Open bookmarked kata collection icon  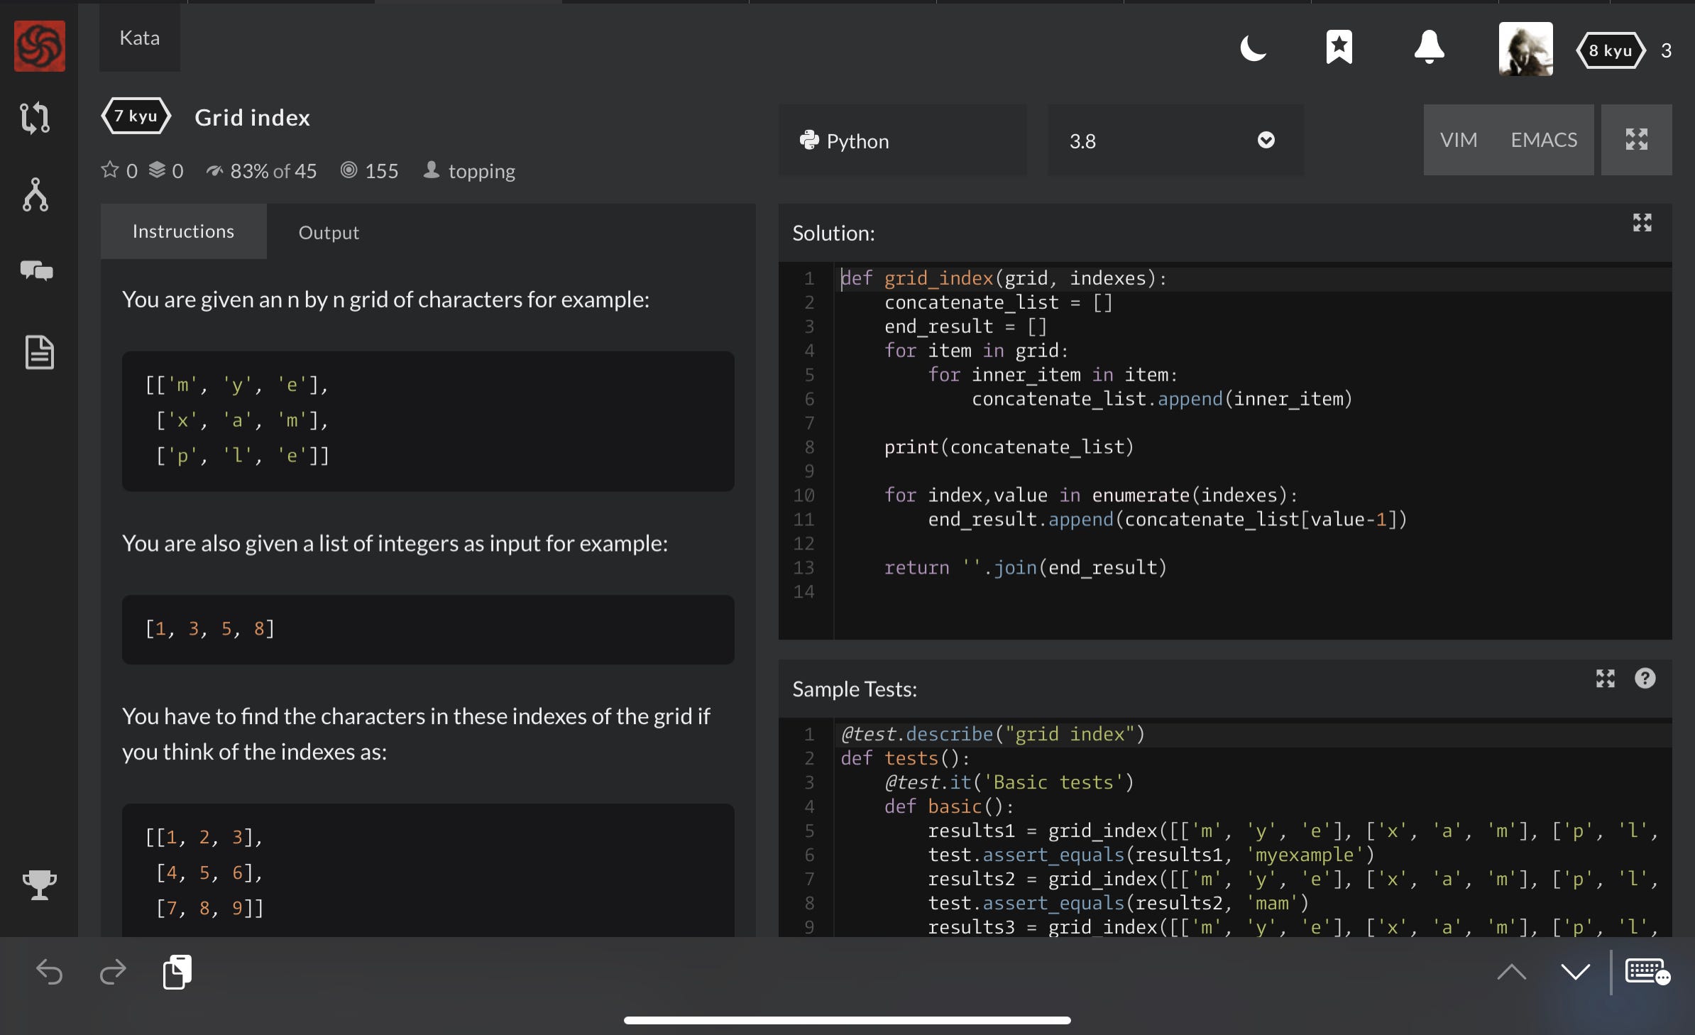(1339, 48)
